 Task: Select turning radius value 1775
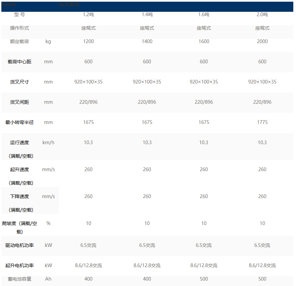[x=262, y=122]
